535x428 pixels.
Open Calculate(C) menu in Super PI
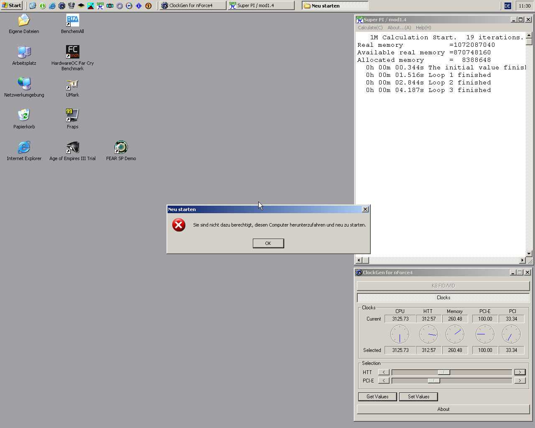370,28
